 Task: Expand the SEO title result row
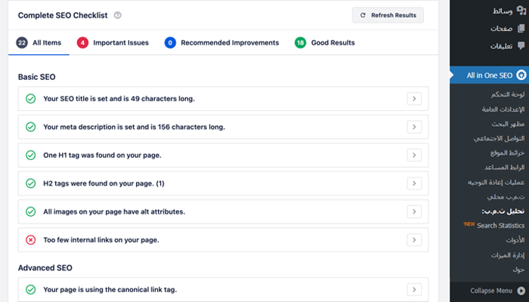(413, 98)
